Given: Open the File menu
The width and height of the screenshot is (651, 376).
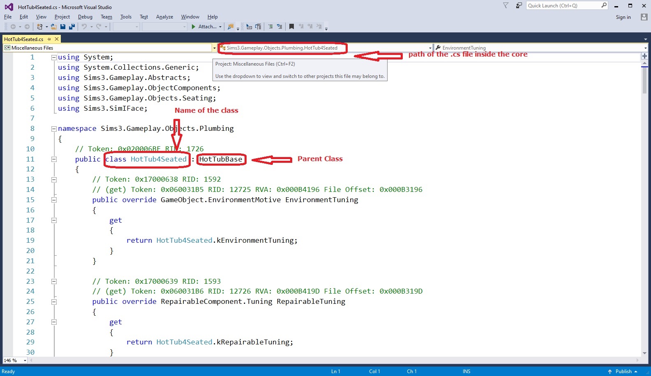Looking at the screenshot, I should 8,17.
